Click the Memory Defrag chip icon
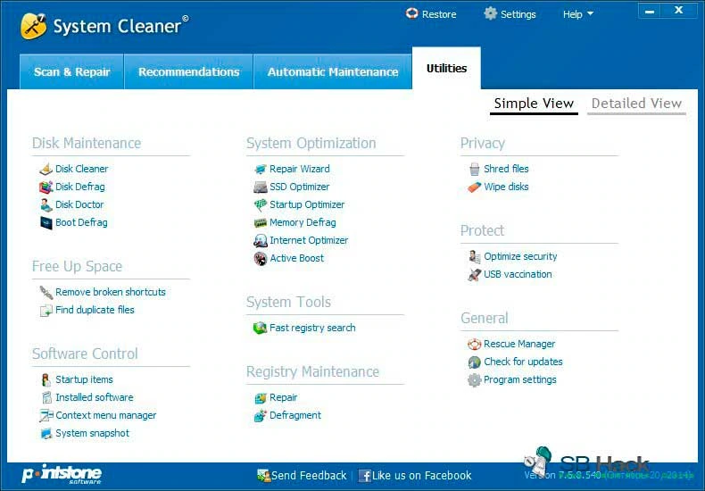The height and width of the screenshot is (491, 705). point(261,222)
